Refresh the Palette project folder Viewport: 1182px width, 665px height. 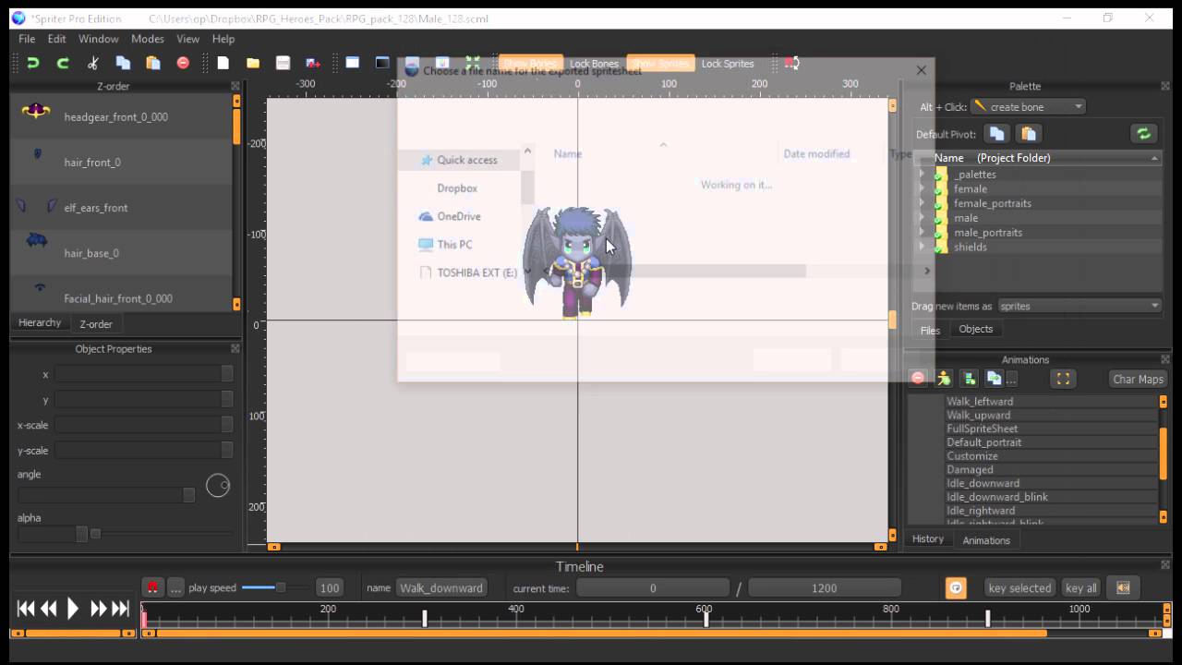pyautogui.click(x=1143, y=134)
